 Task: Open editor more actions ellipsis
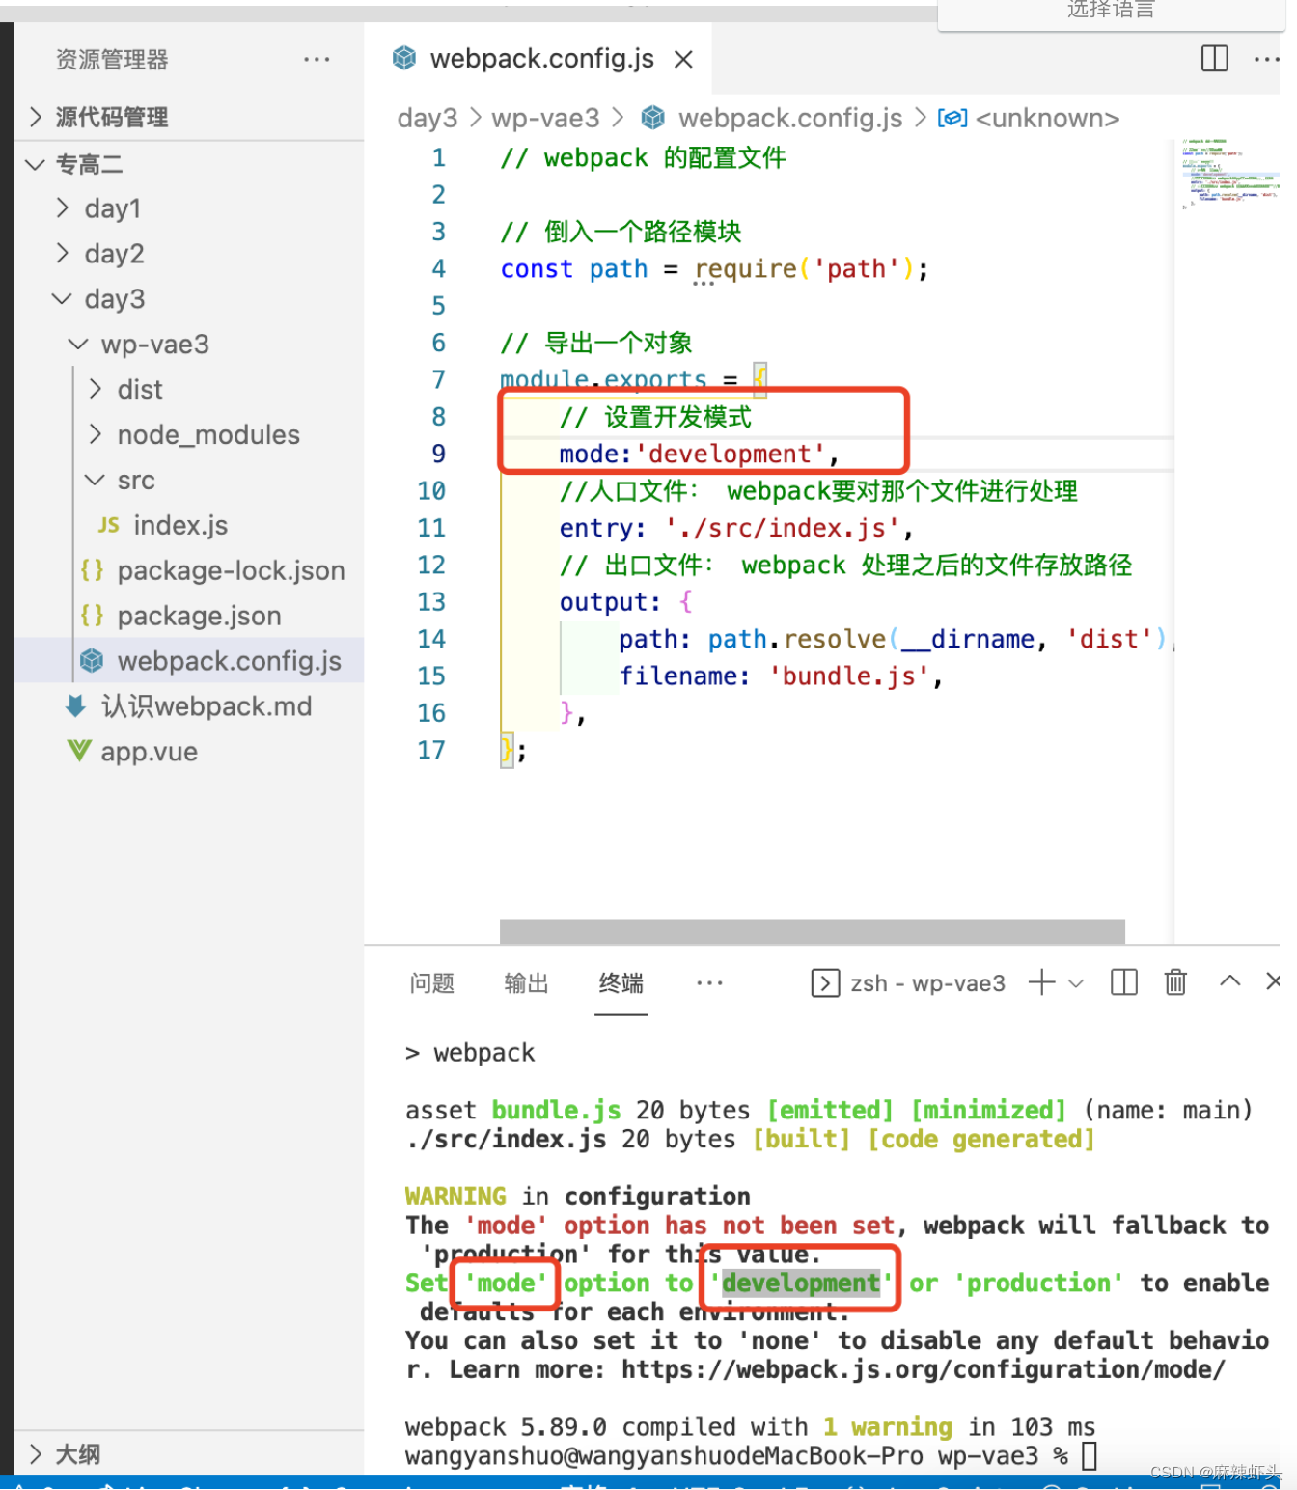point(1266,59)
